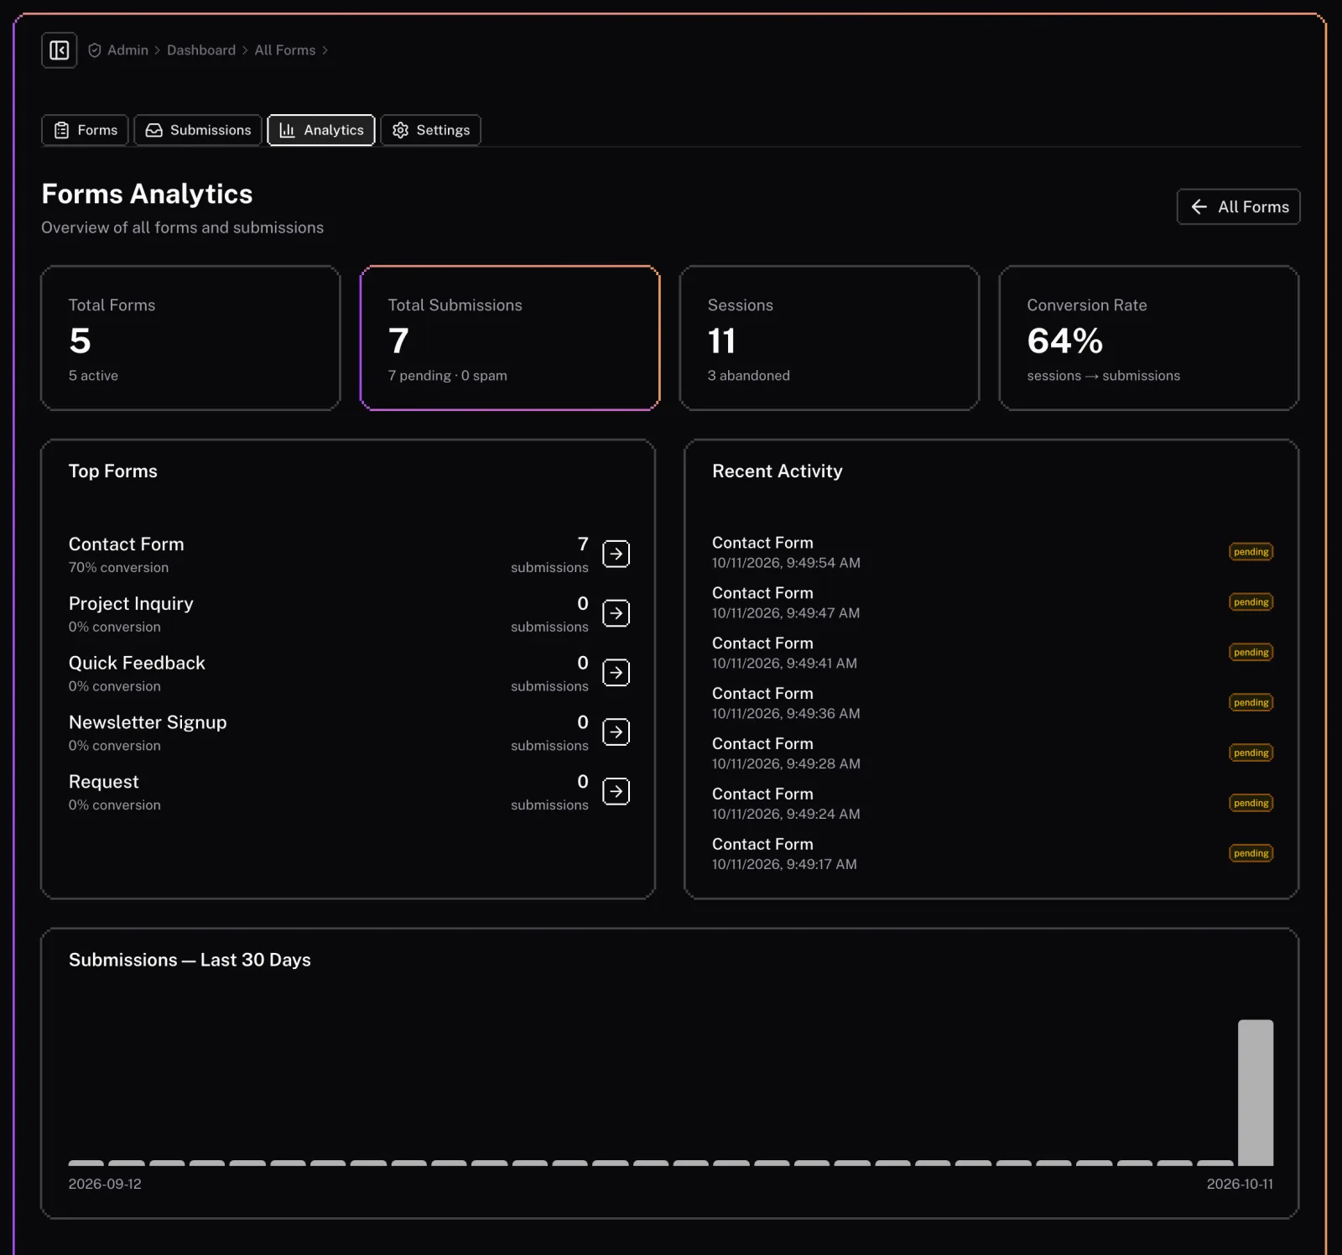The image size is (1342, 1255).
Task: Open arrow icon for Contact Form in Top Forms
Action: click(x=616, y=554)
